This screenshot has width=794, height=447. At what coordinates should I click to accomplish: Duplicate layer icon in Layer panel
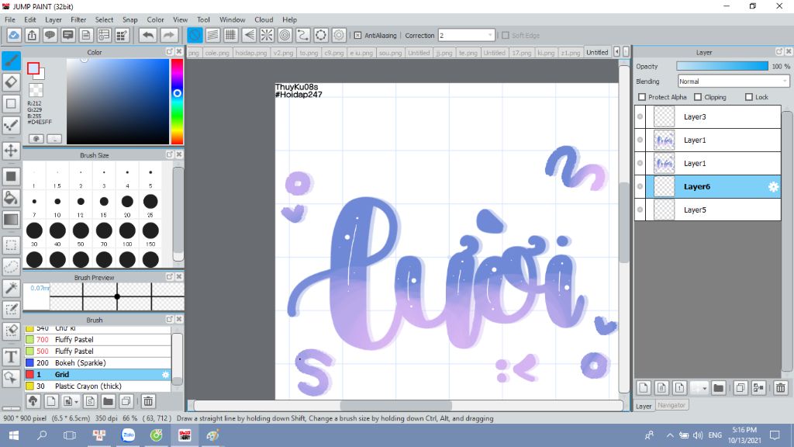tap(740, 388)
